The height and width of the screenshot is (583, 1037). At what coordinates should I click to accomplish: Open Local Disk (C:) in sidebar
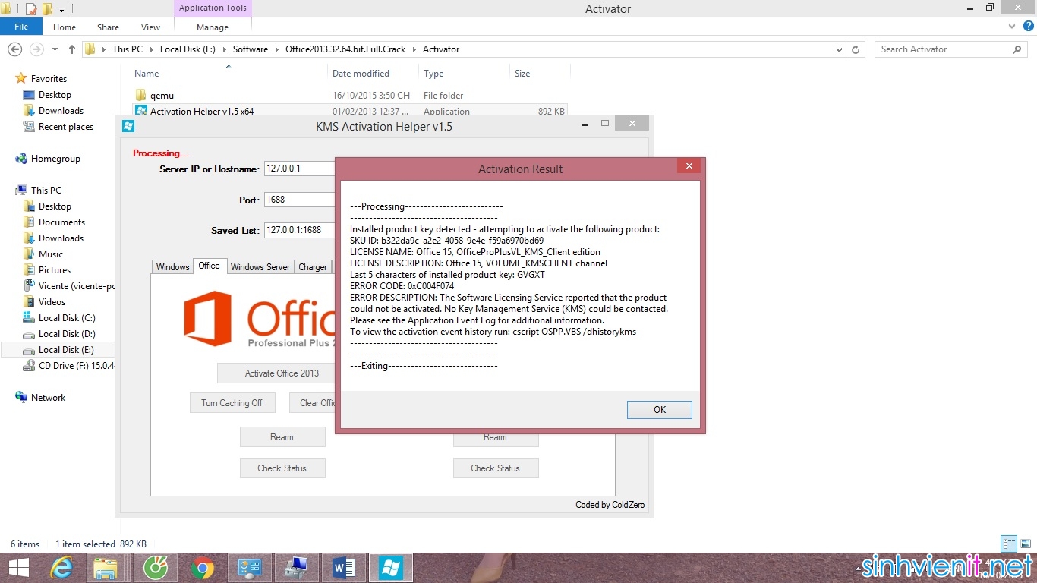coord(67,318)
